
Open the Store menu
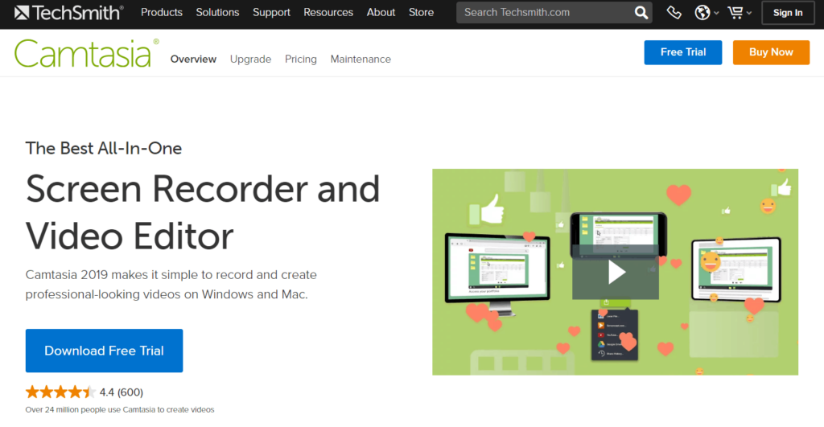[x=422, y=12]
